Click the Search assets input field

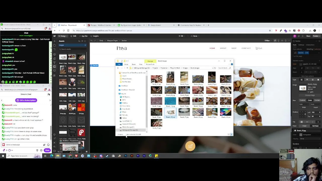[73, 49]
